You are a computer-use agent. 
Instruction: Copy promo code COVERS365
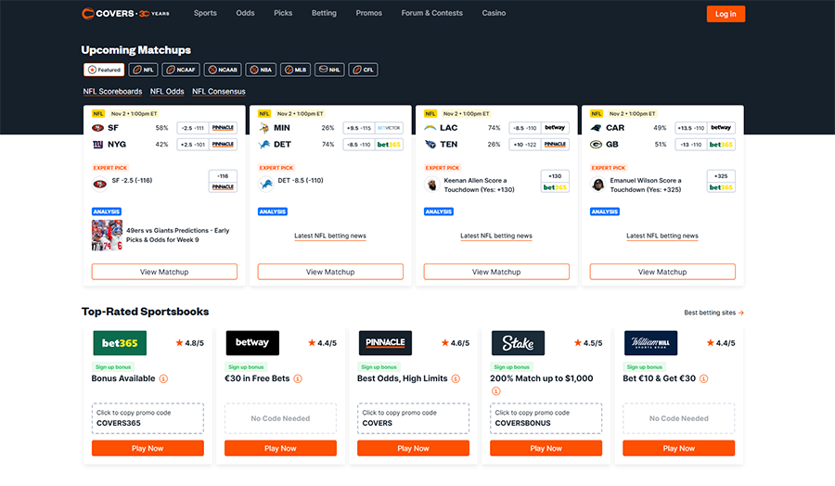(148, 418)
